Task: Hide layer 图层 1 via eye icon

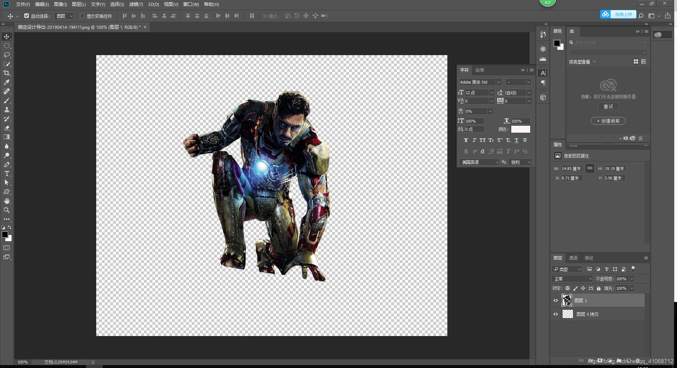Action: [x=556, y=301]
